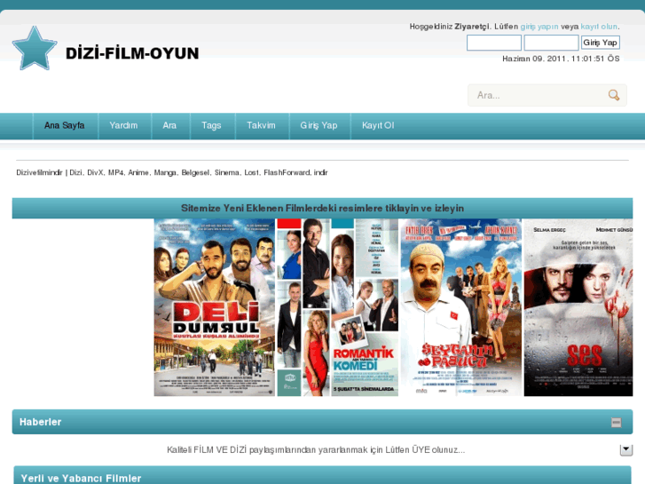645x484 pixels.
Task: Open the Takvim menu item
Action: coord(261,125)
